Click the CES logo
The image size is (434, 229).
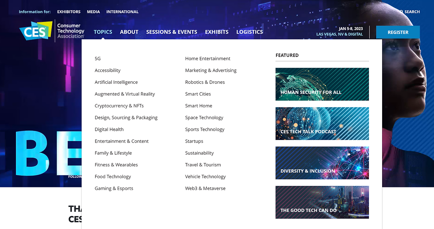[x=35, y=30]
